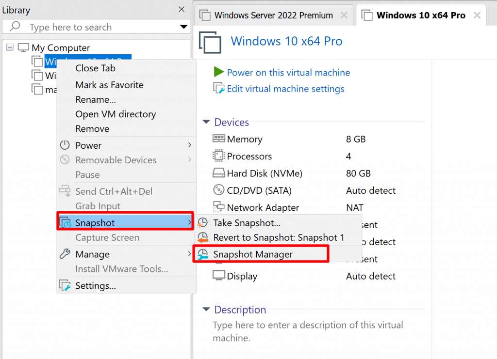Click the Processors chip icon
Screen dimensions: 497x359
pyautogui.click(x=219, y=156)
